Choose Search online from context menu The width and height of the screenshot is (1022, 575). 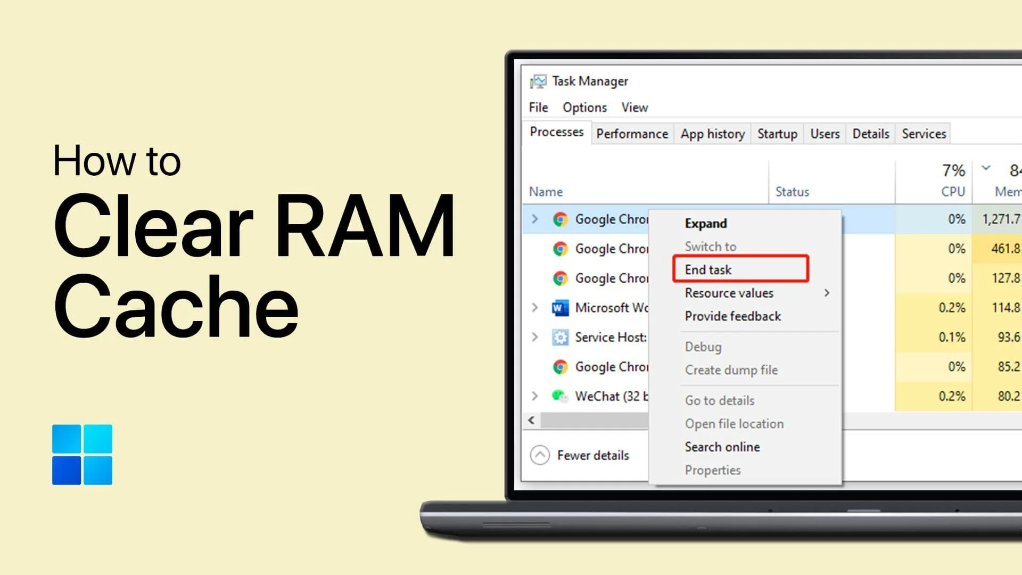pyautogui.click(x=722, y=447)
